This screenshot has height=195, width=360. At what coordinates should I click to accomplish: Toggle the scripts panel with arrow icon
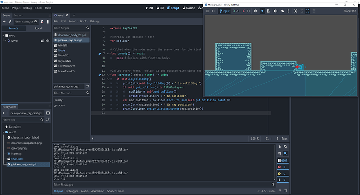tap(93, 139)
